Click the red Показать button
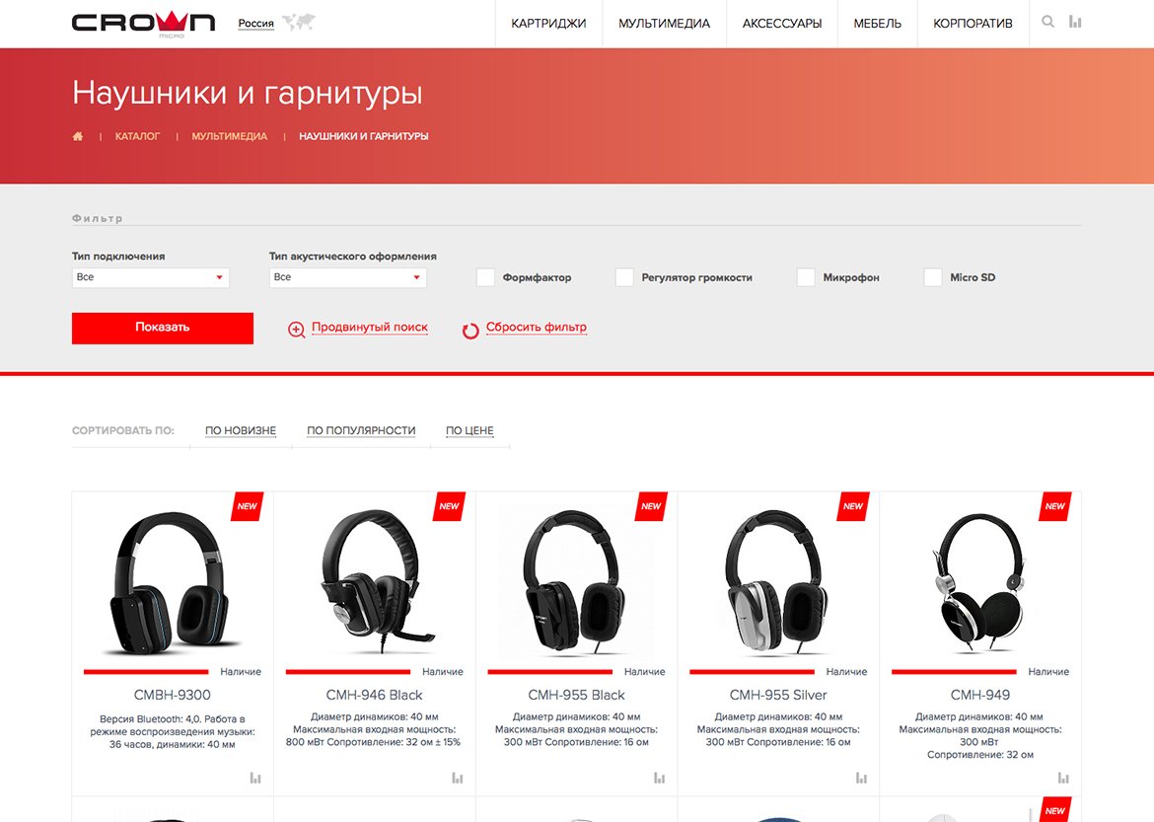This screenshot has width=1154, height=822. click(x=163, y=328)
